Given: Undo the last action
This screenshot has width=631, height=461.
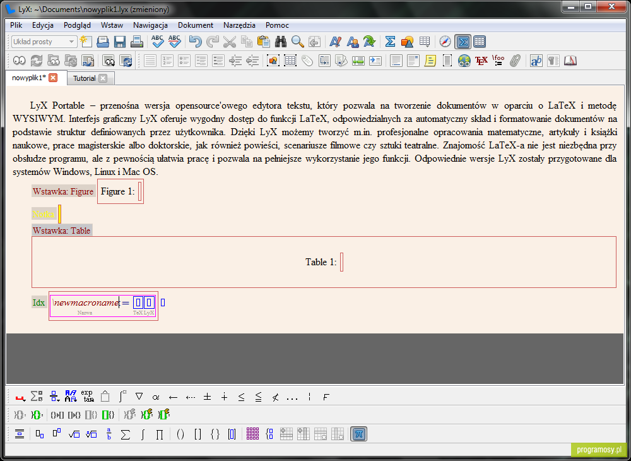Looking at the screenshot, I should (196, 42).
